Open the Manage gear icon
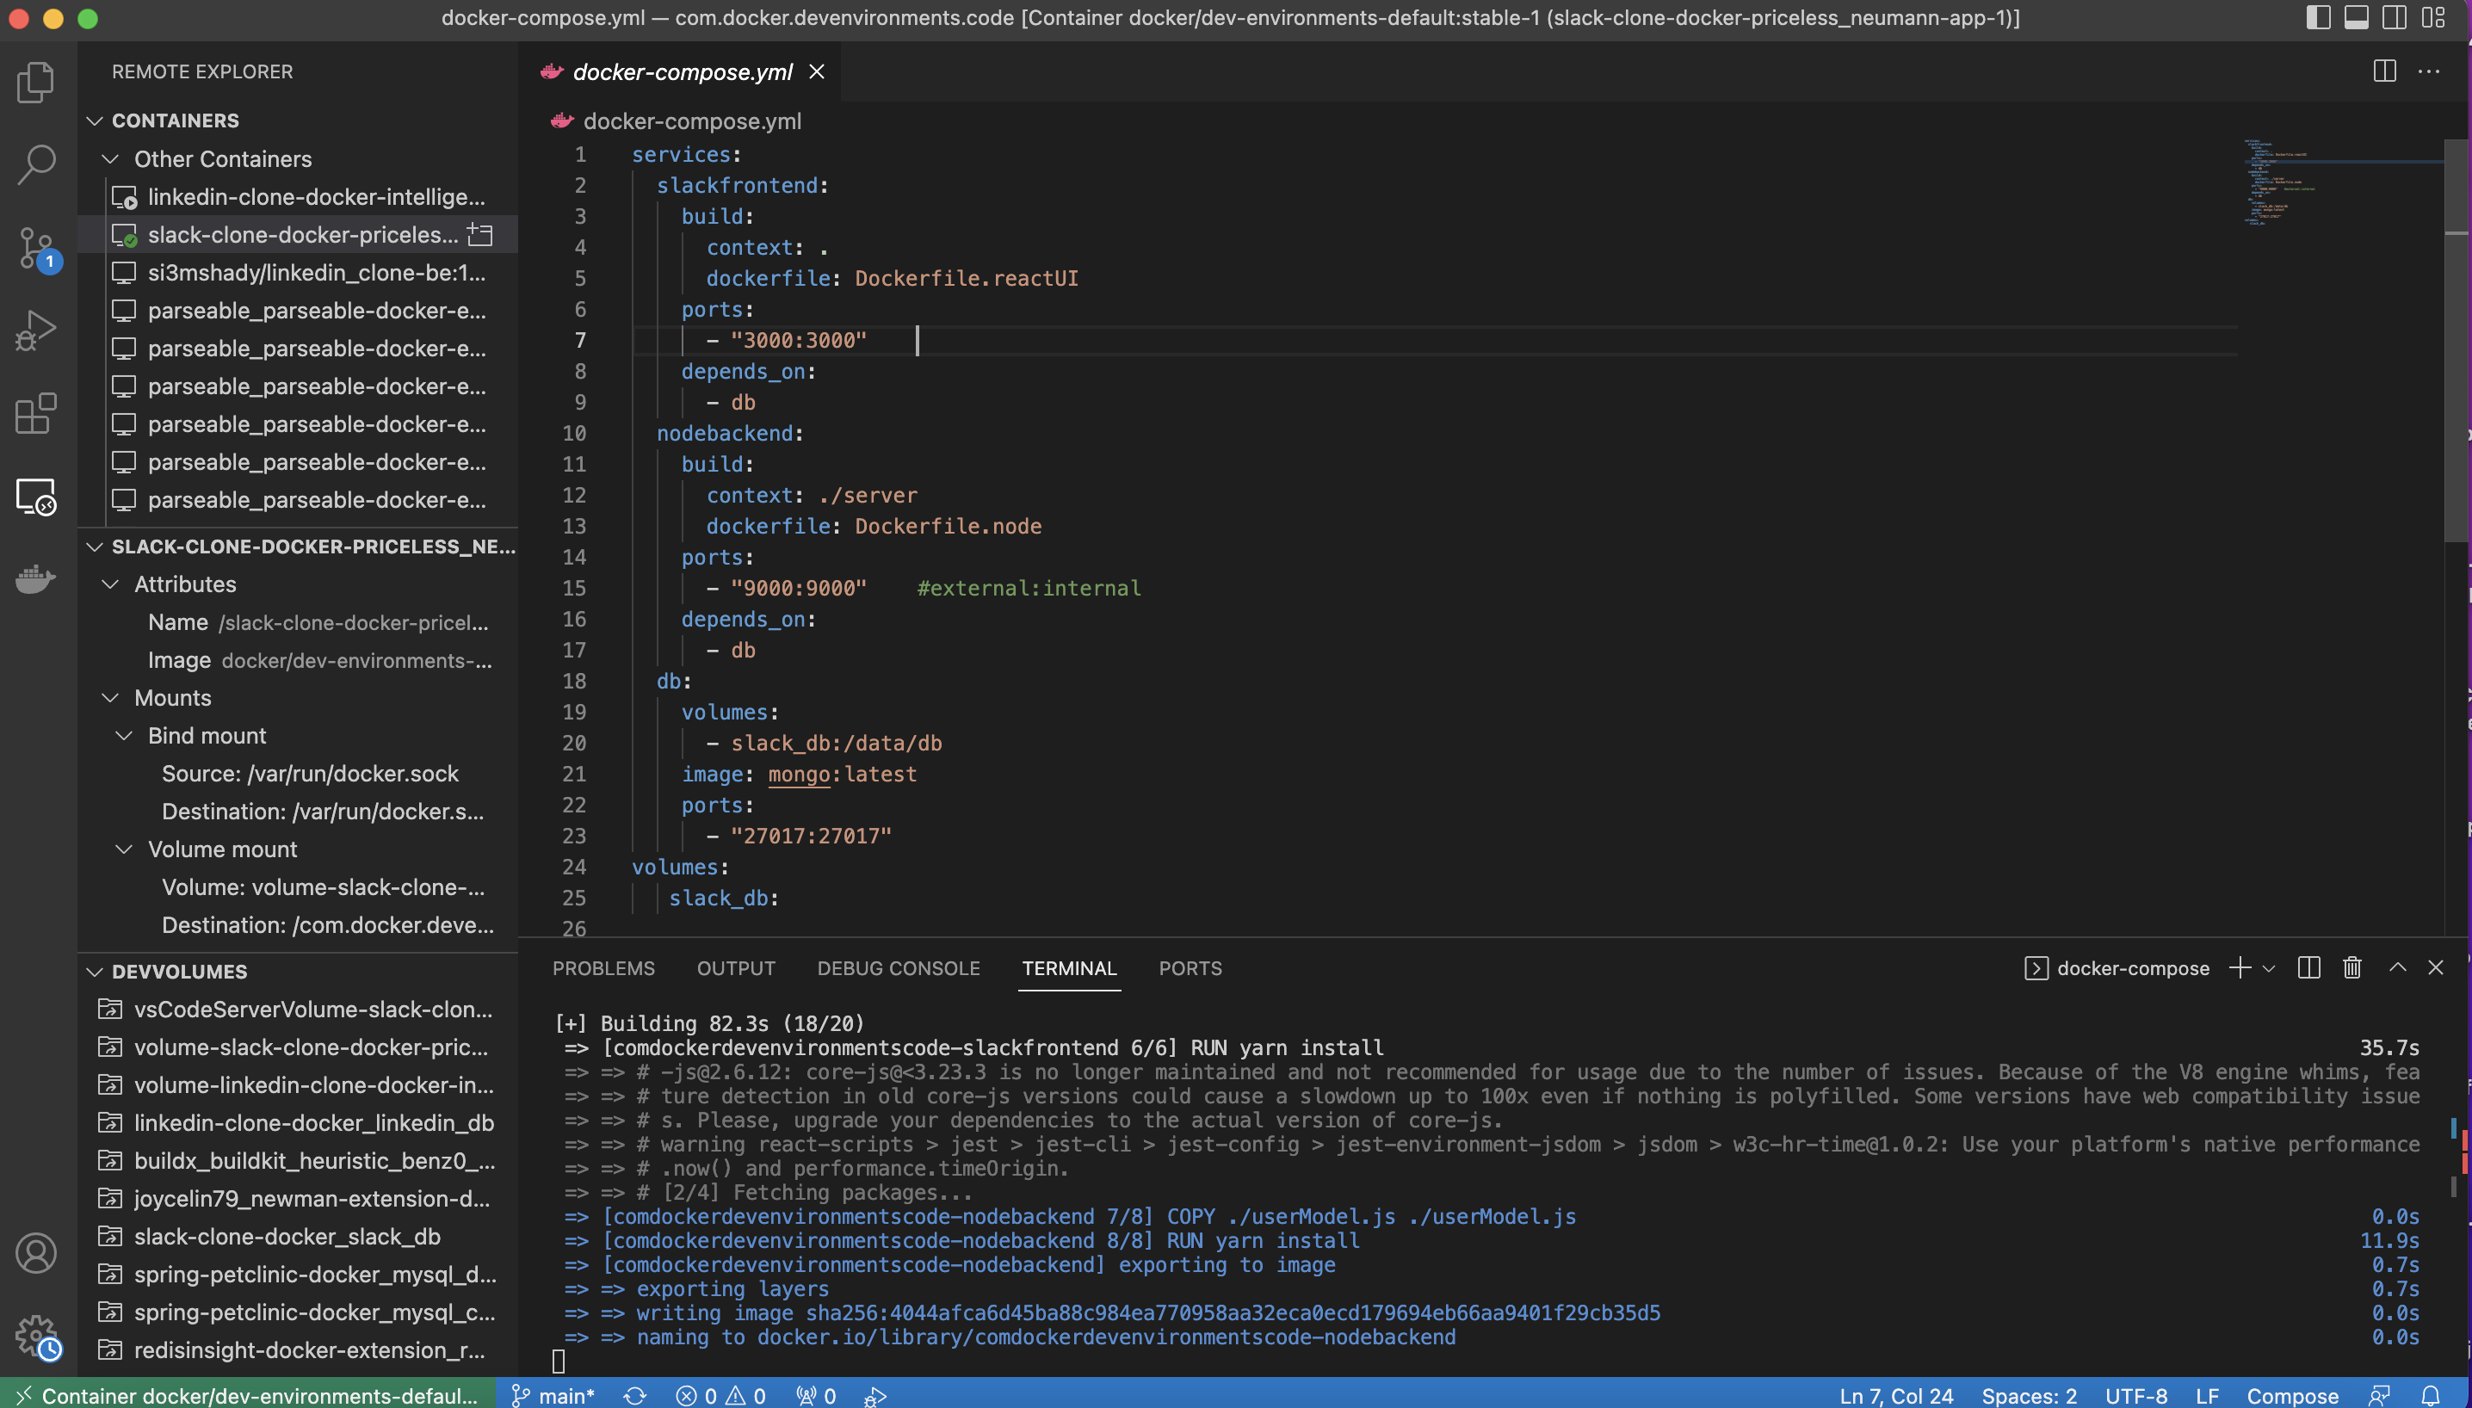Screen dimensions: 2472x1408 (x=37, y=1337)
